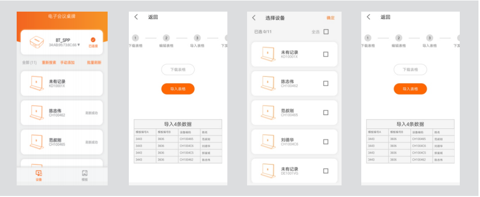This screenshot has width=480, height=197.
Task: Click step 2 circle on rightmost 返回 screen
Action: pyautogui.click(x=399, y=38)
